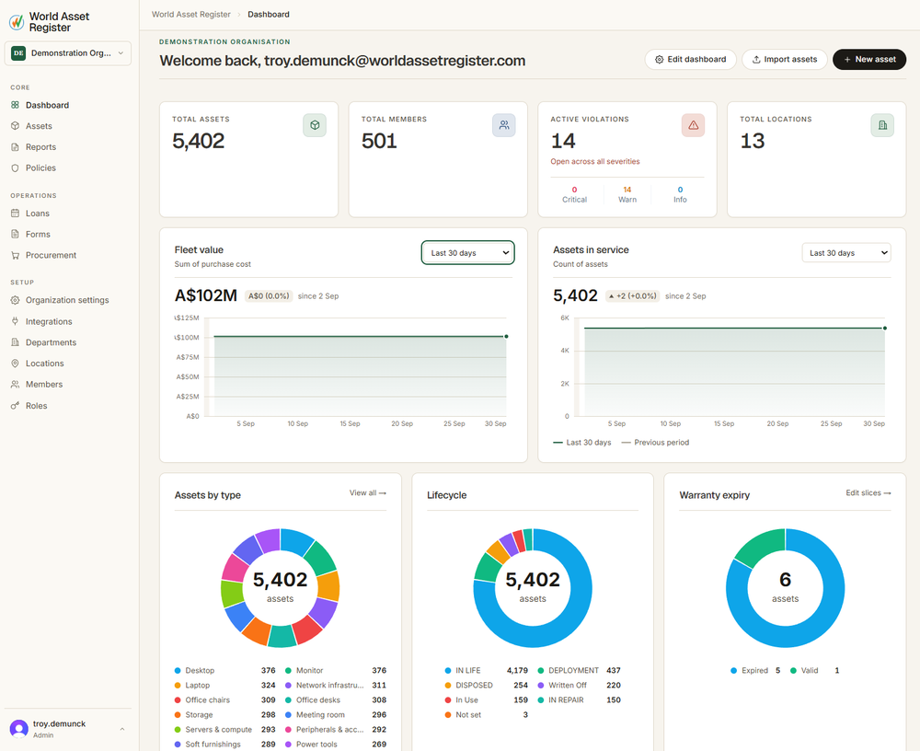The height and width of the screenshot is (751, 920).
Task: Click the Forms document icon in sidebar
Action: click(16, 235)
